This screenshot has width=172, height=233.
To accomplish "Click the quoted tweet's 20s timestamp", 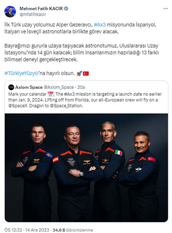I will [81, 87].
